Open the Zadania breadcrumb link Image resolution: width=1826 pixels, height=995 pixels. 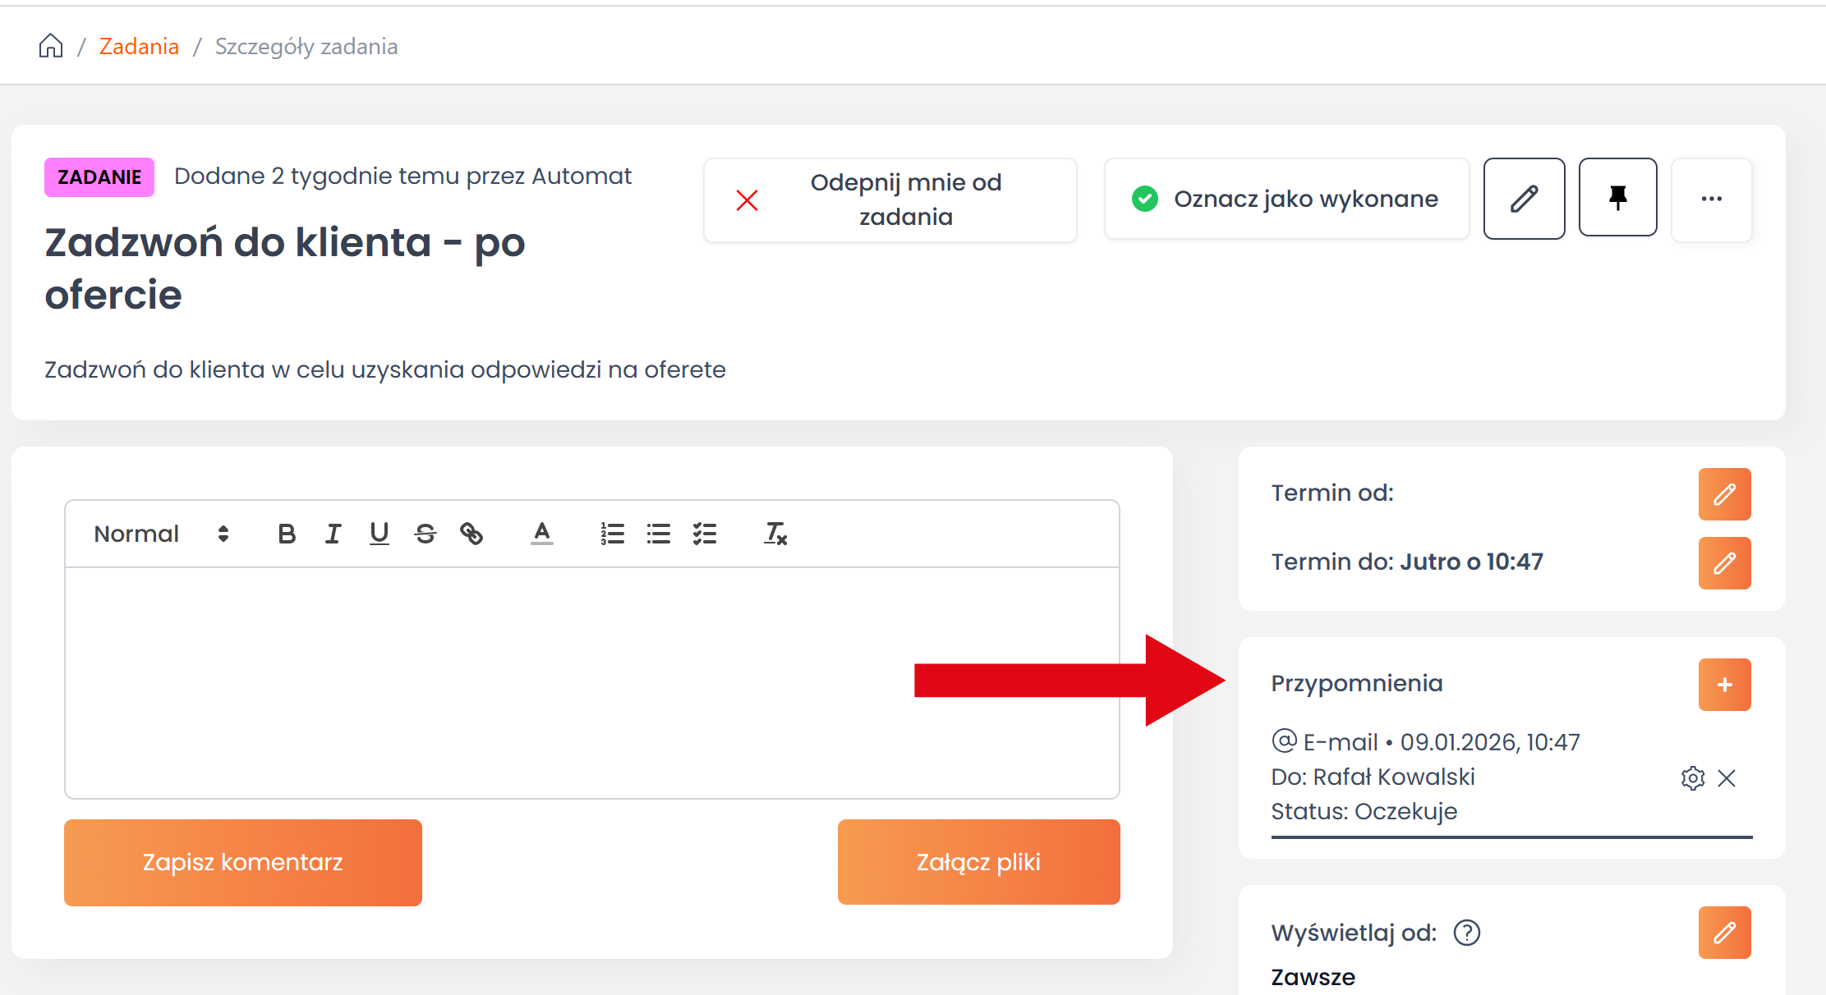click(x=139, y=46)
